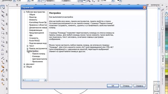Click tree horizontal scrollbar left arrow

24,80
